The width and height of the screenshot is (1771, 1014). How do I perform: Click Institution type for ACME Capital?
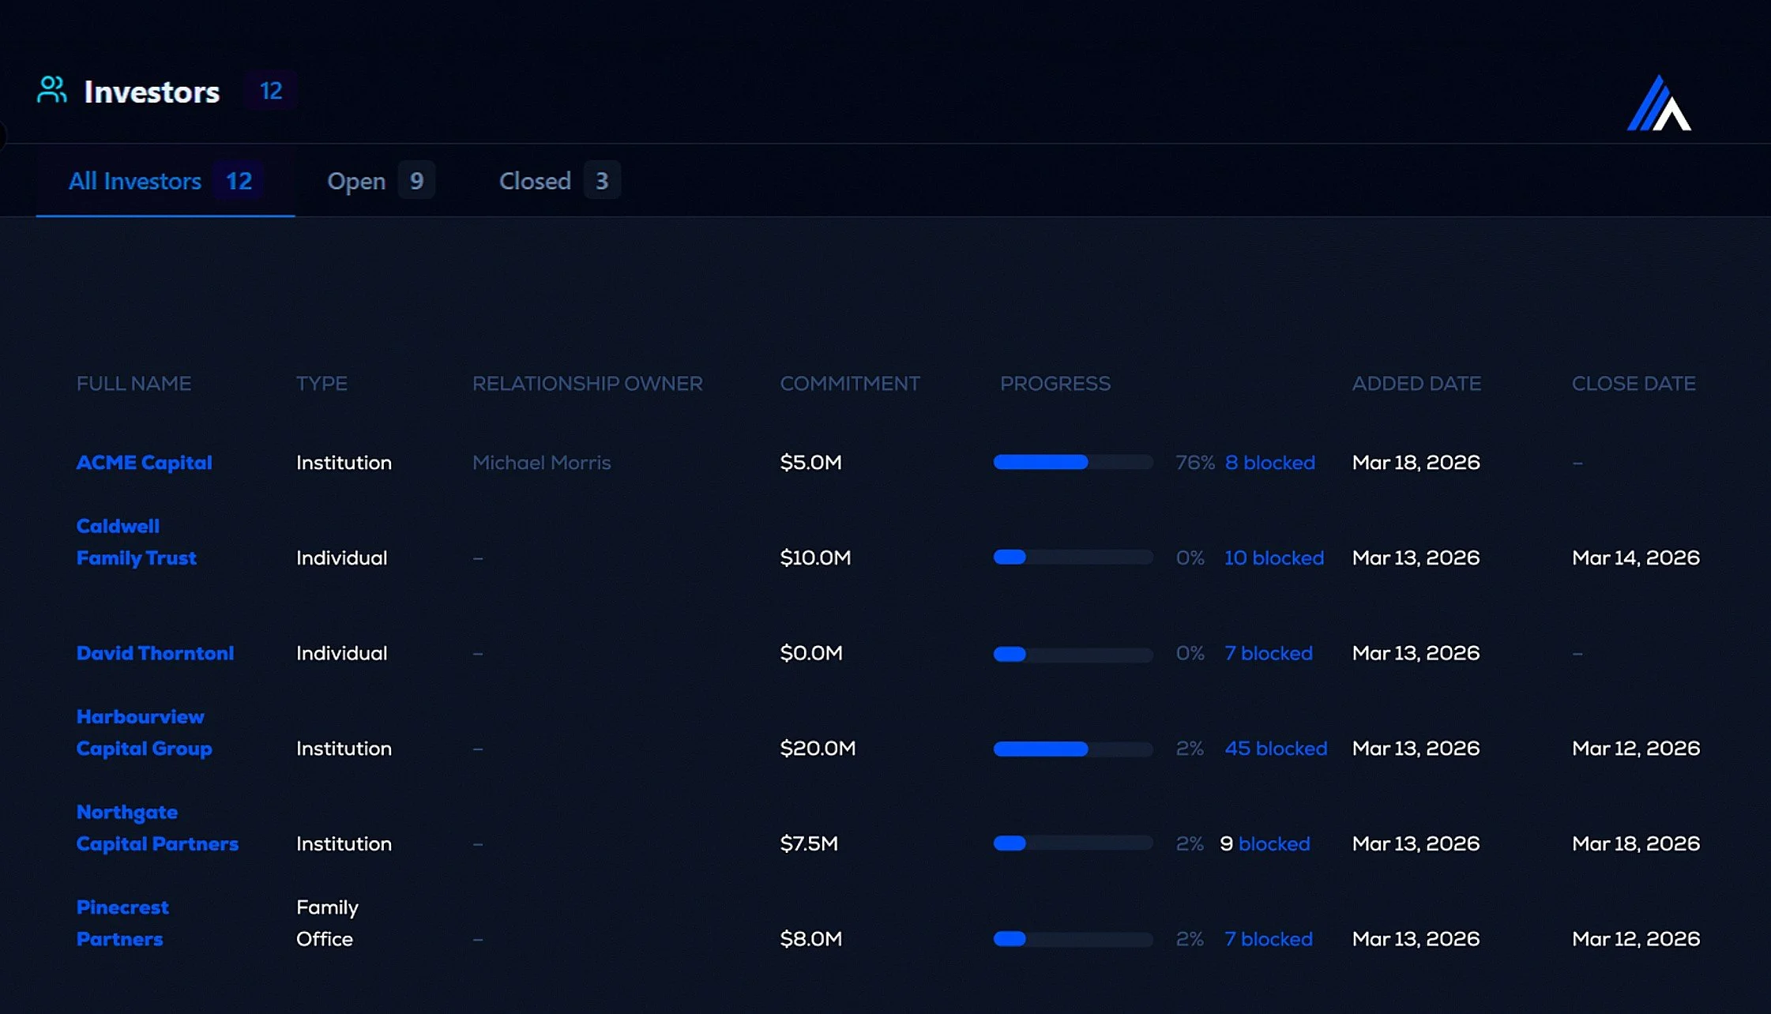click(x=344, y=462)
